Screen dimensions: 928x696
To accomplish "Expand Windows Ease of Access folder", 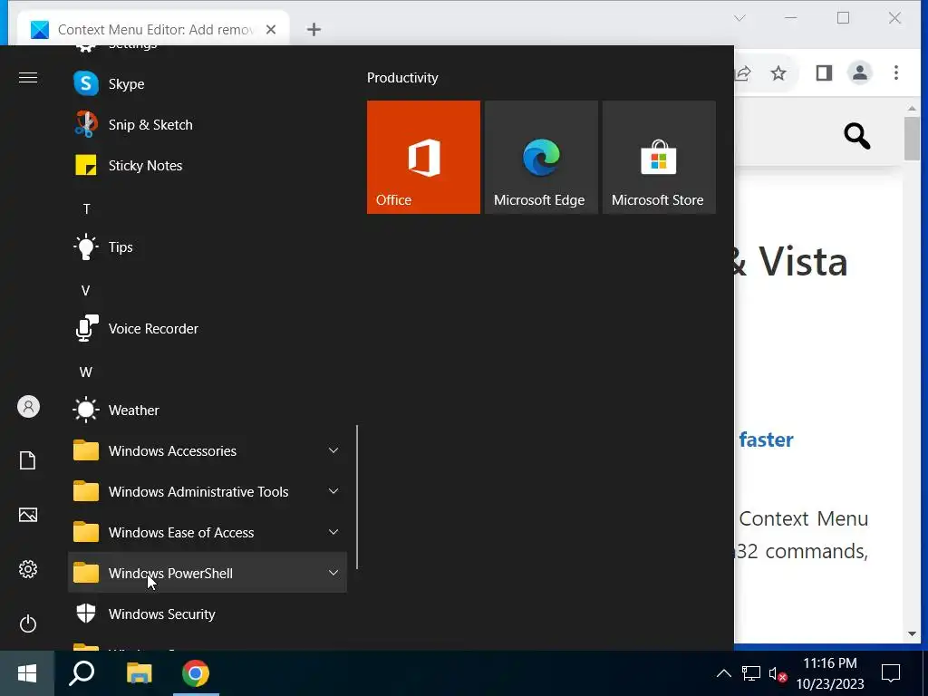I will click(208, 533).
